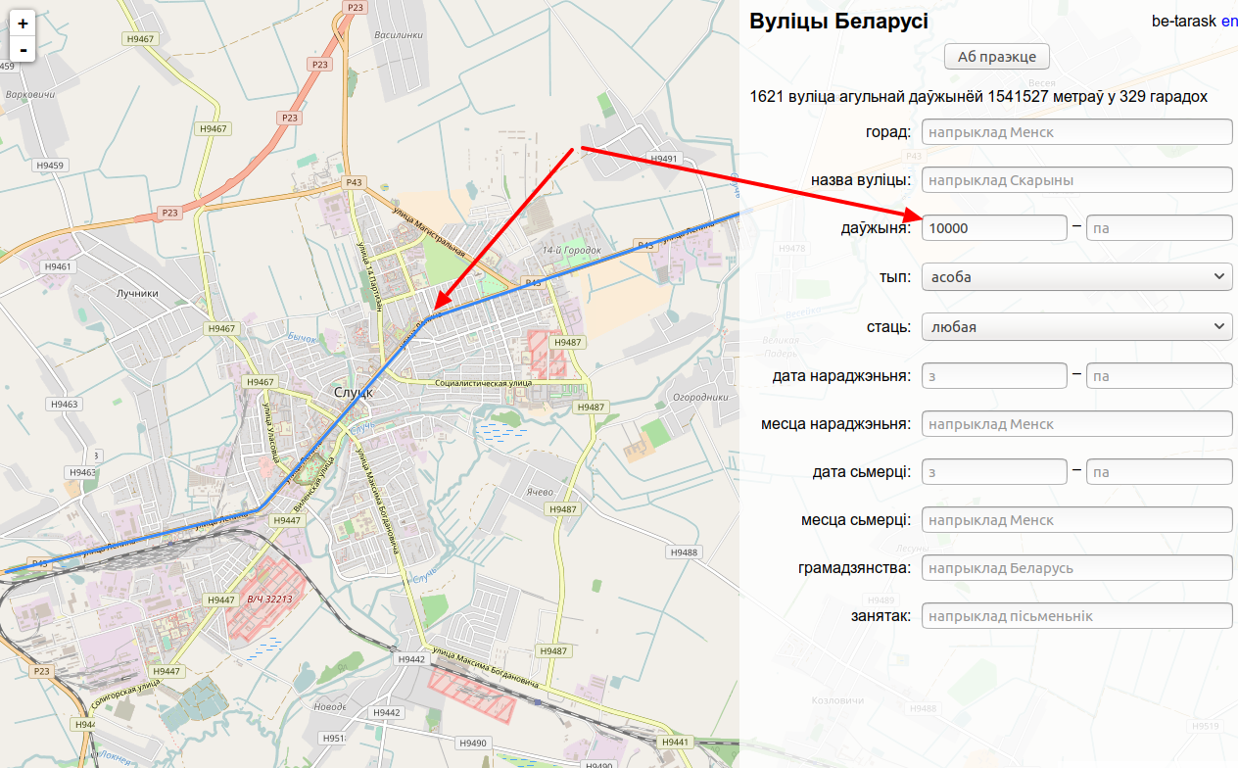1238x768 pixels.
Task: Click the 'дата нараджэньня' from field
Action: (994, 376)
